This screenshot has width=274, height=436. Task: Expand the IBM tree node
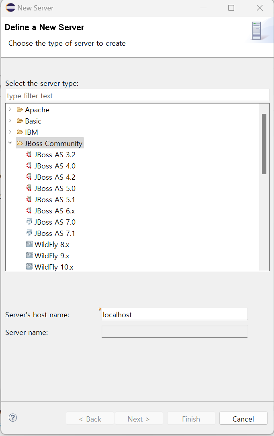[x=10, y=132]
